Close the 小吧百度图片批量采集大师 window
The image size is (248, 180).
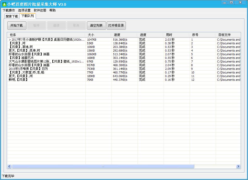click(x=240, y=3)
